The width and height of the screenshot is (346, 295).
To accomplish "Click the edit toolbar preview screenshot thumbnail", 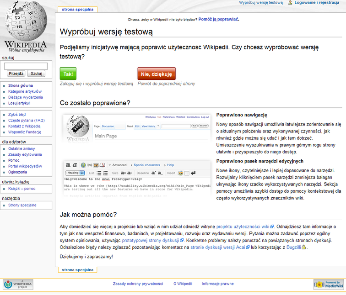I will 137,179.
